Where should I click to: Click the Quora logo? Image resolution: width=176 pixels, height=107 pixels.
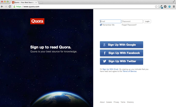37,21
